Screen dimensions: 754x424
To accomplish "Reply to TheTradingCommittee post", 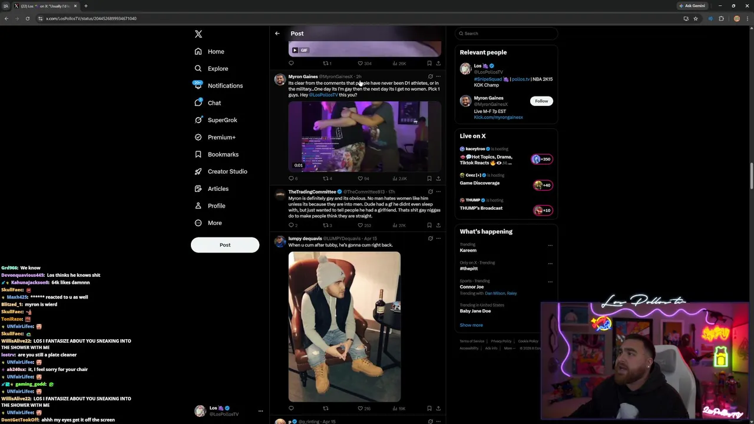I will point(291,226).
